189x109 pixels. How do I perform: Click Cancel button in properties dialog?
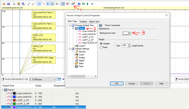coord(131,83)
